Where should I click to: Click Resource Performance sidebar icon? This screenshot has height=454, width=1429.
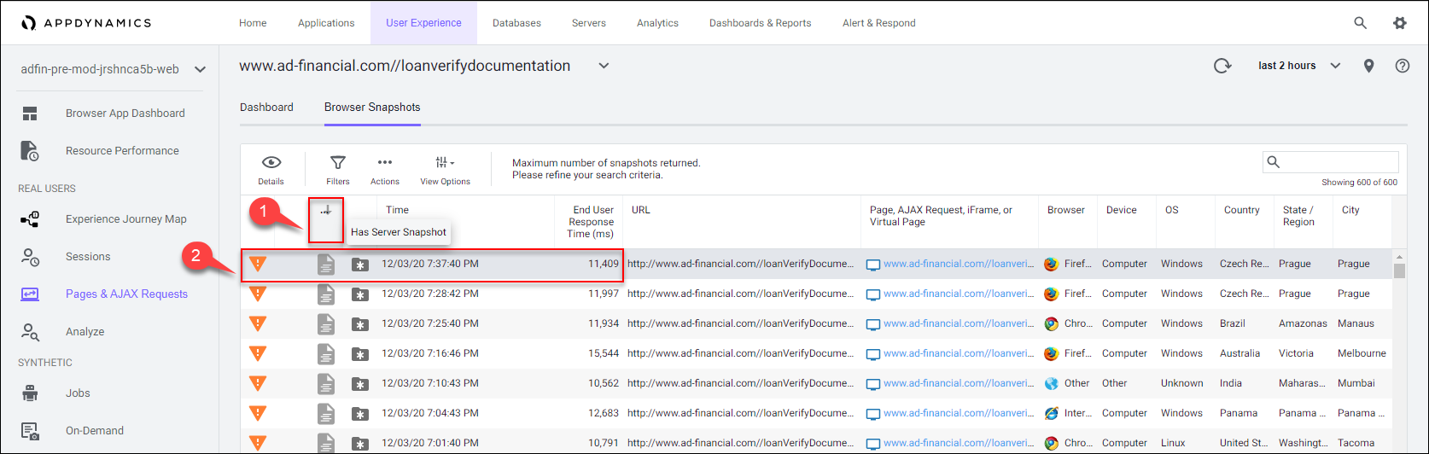(30, 151)
